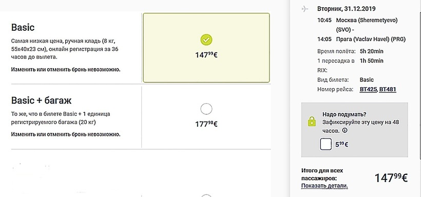Image resolution: width=421 pixels, height=197 pixels.
Task: Open the BT481 flight number link
Action: point(388,89)
